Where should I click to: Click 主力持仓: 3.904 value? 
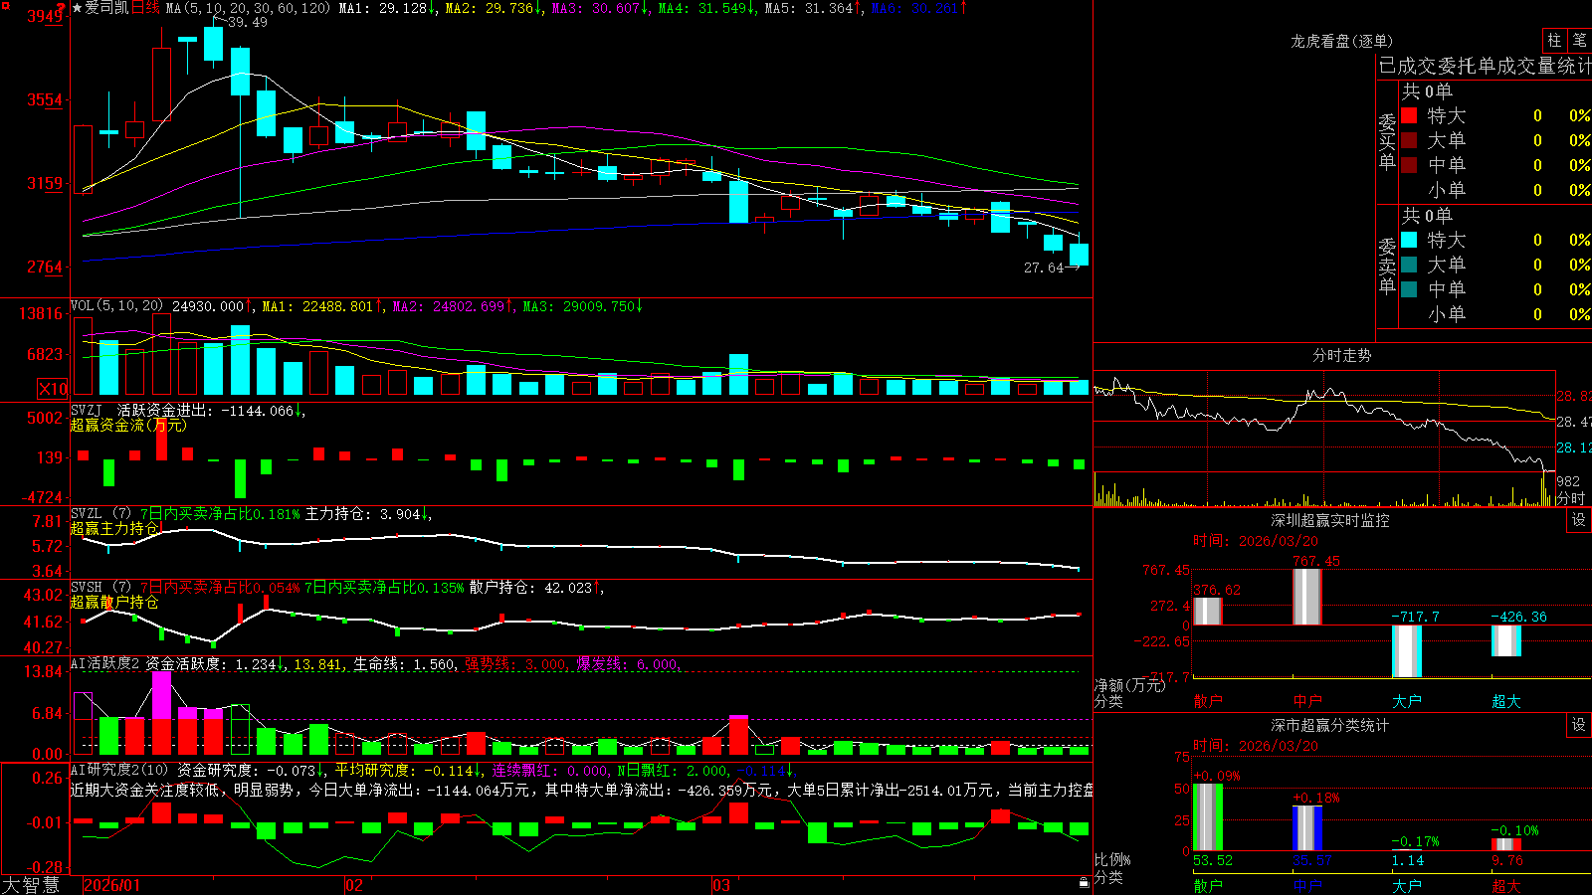(368, 514)
